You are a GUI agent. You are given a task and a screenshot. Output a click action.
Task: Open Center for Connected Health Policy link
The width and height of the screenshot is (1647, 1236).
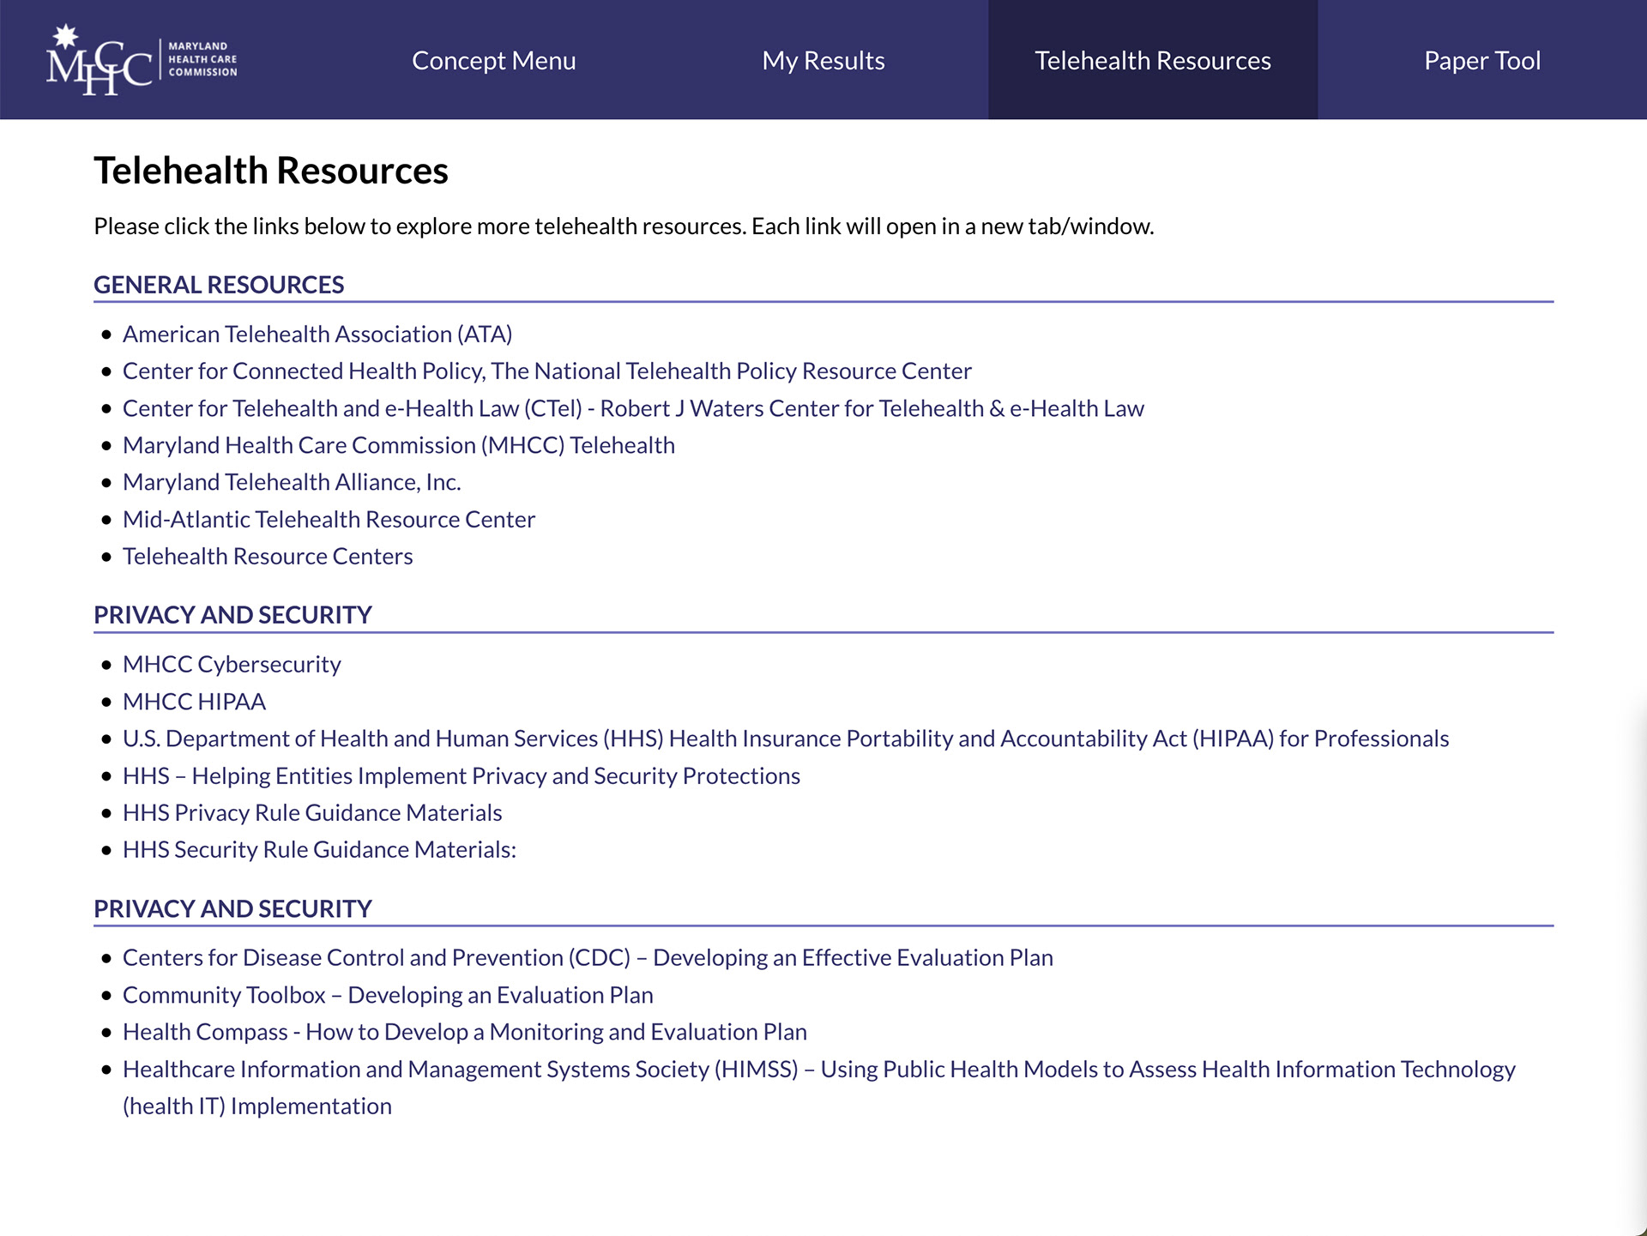(x=547, y=371)
